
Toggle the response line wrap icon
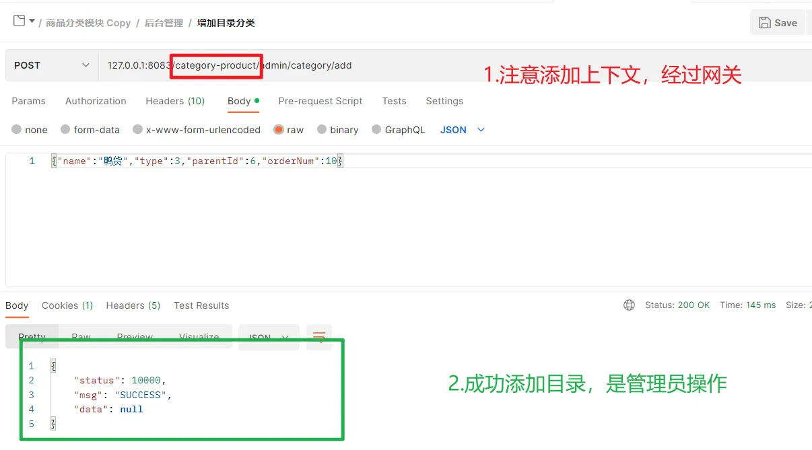click(319, 337)
